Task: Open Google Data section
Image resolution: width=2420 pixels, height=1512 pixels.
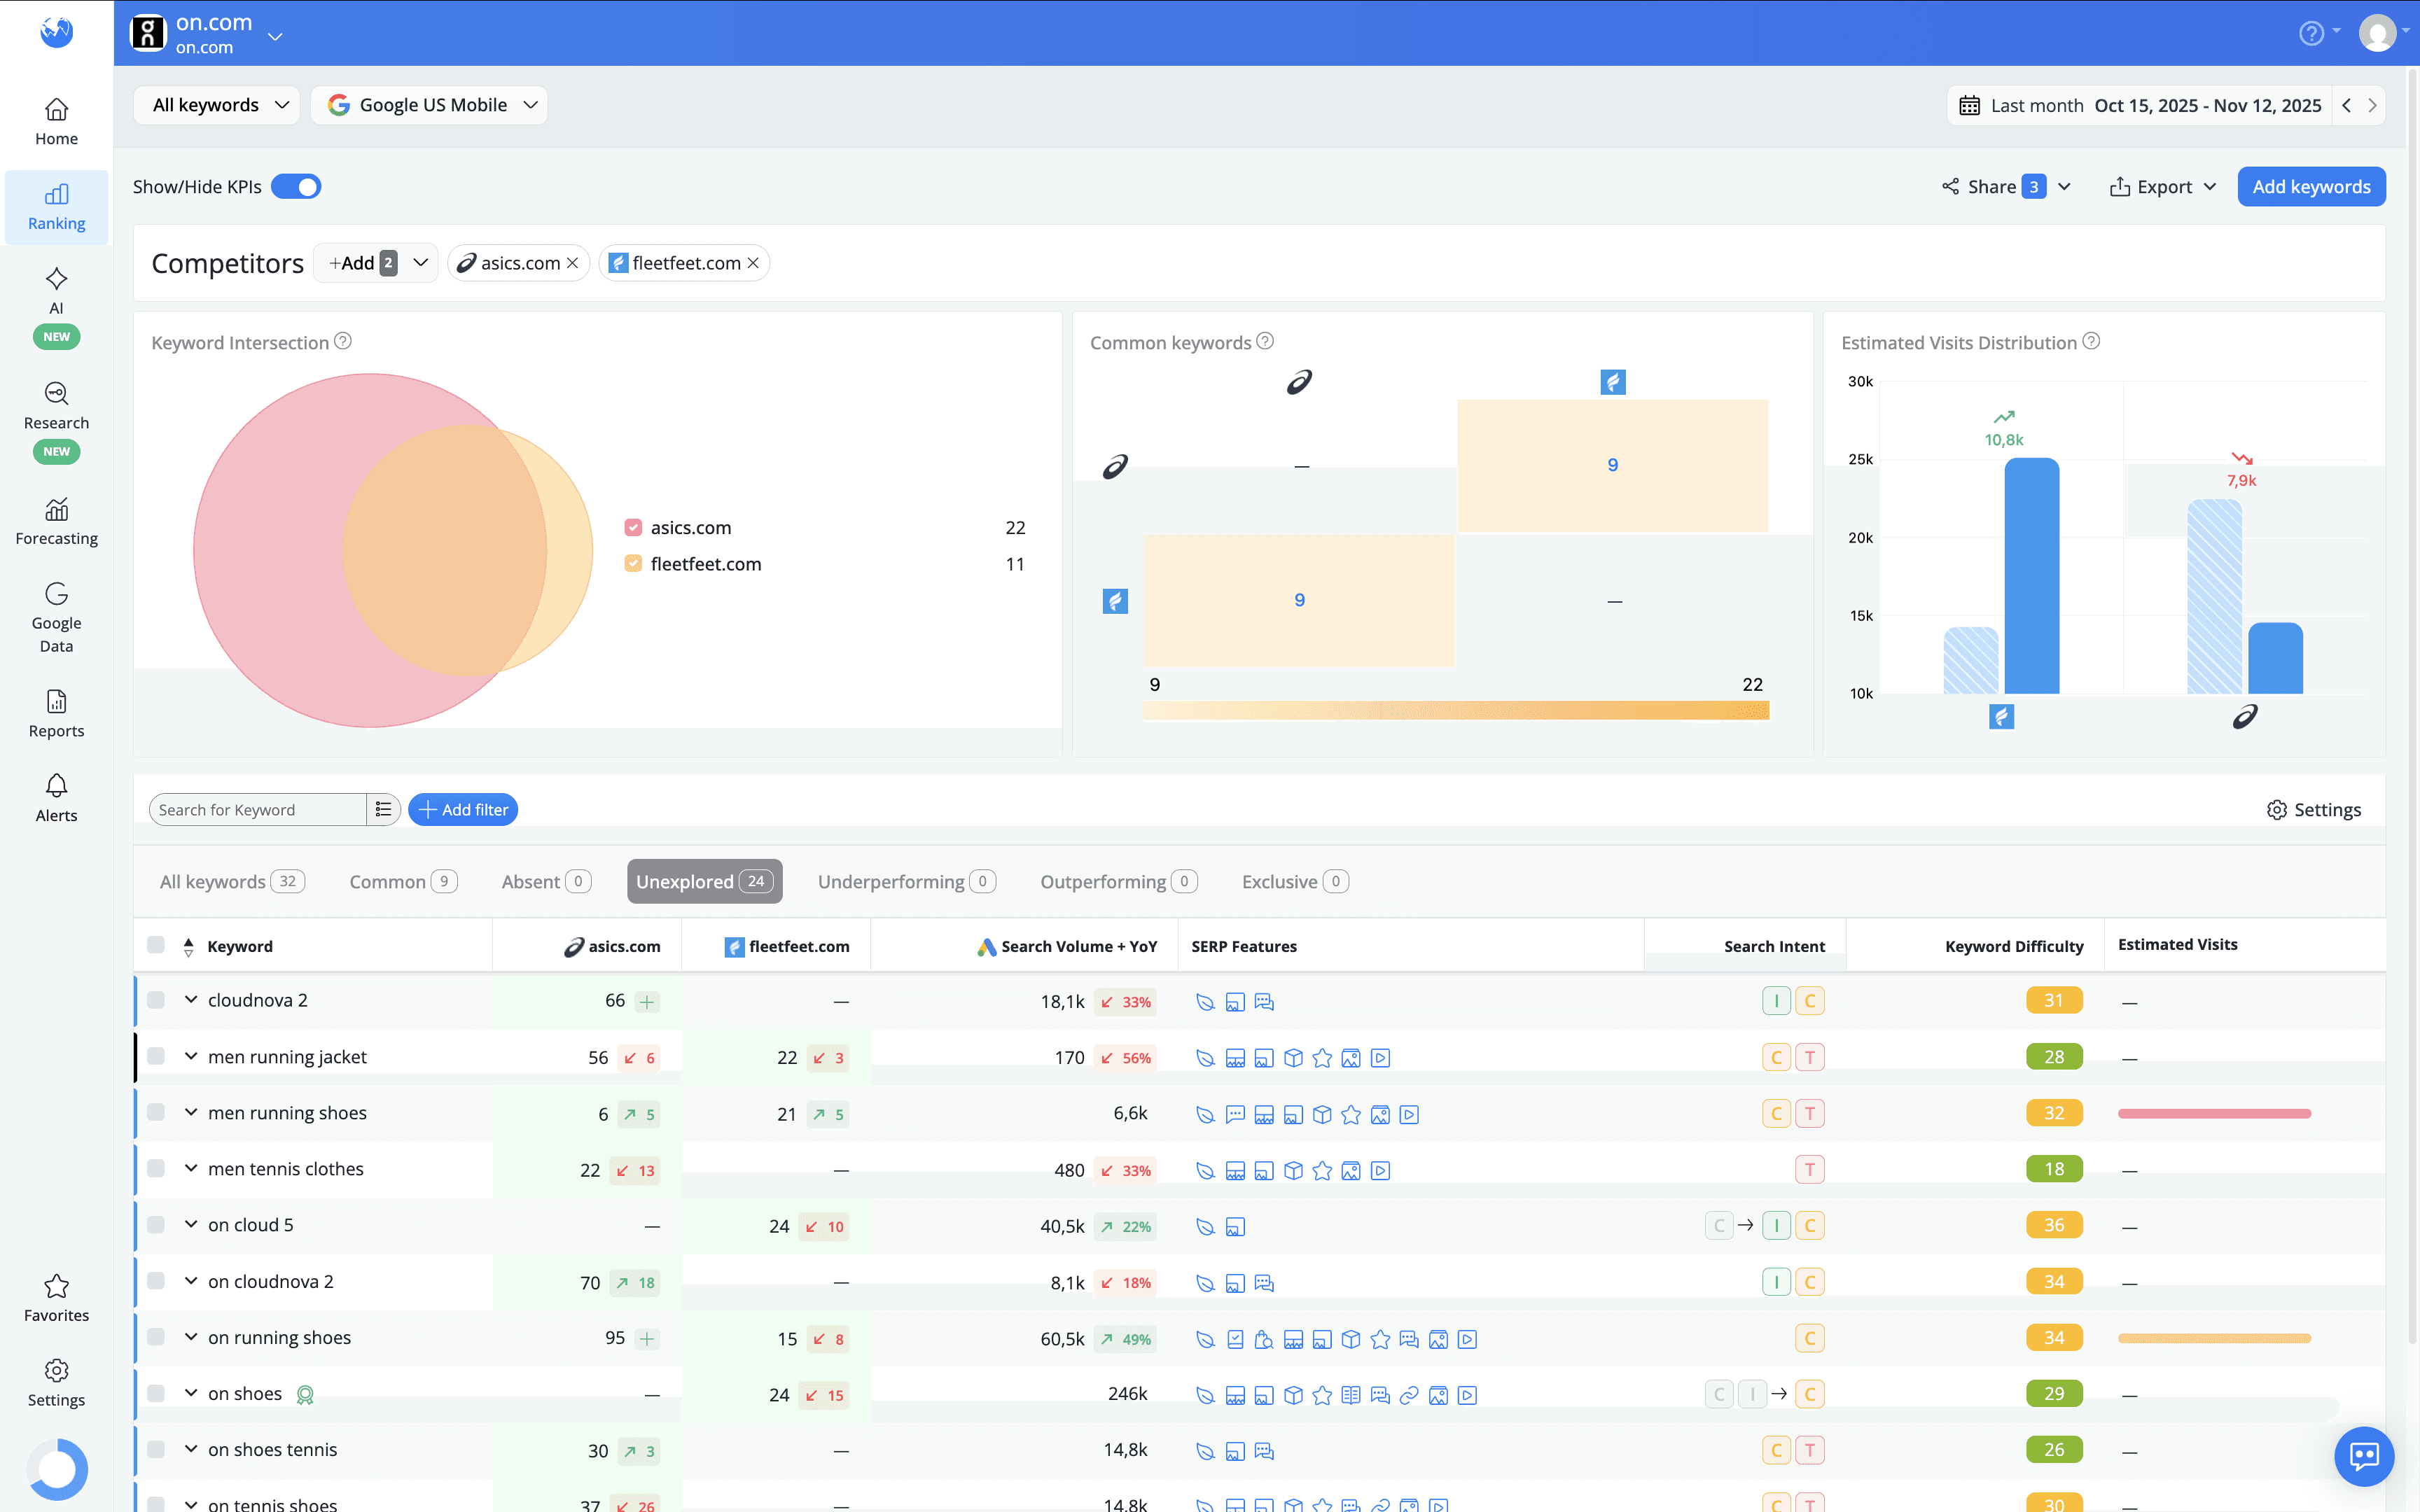Action: coord(56,617)
